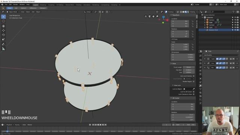Toggle Array modifier render visibility
240x135 pixels.
coord(217,63)
